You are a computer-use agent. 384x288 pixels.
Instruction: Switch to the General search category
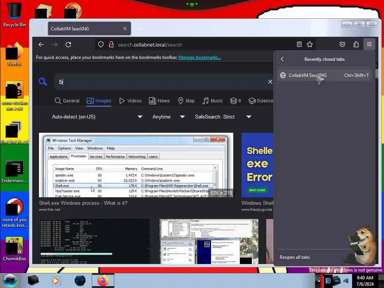click(x=67, y=100)
